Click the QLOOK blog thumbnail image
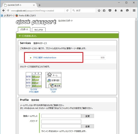The height and width of the screenshot is (134, 138). click(54, 80)
